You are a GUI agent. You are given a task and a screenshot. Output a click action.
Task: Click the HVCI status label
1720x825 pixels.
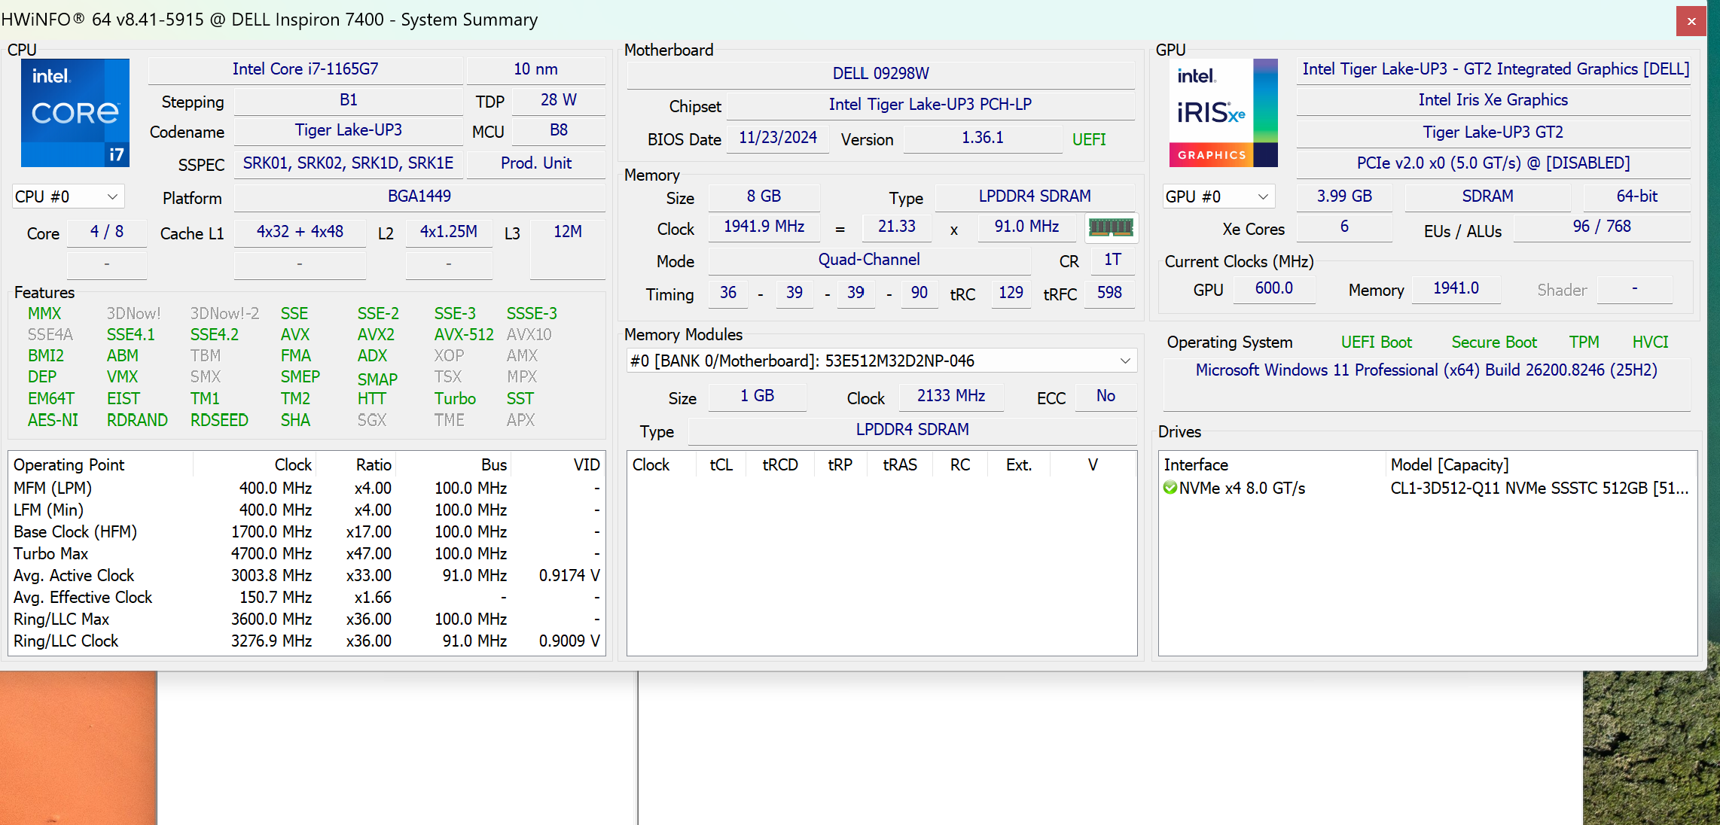click(x=1651, y=342)
